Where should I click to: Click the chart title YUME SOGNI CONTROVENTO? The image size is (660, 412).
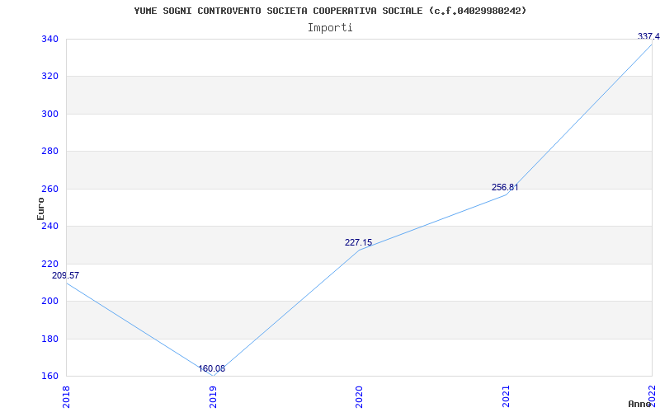point(330,11)
